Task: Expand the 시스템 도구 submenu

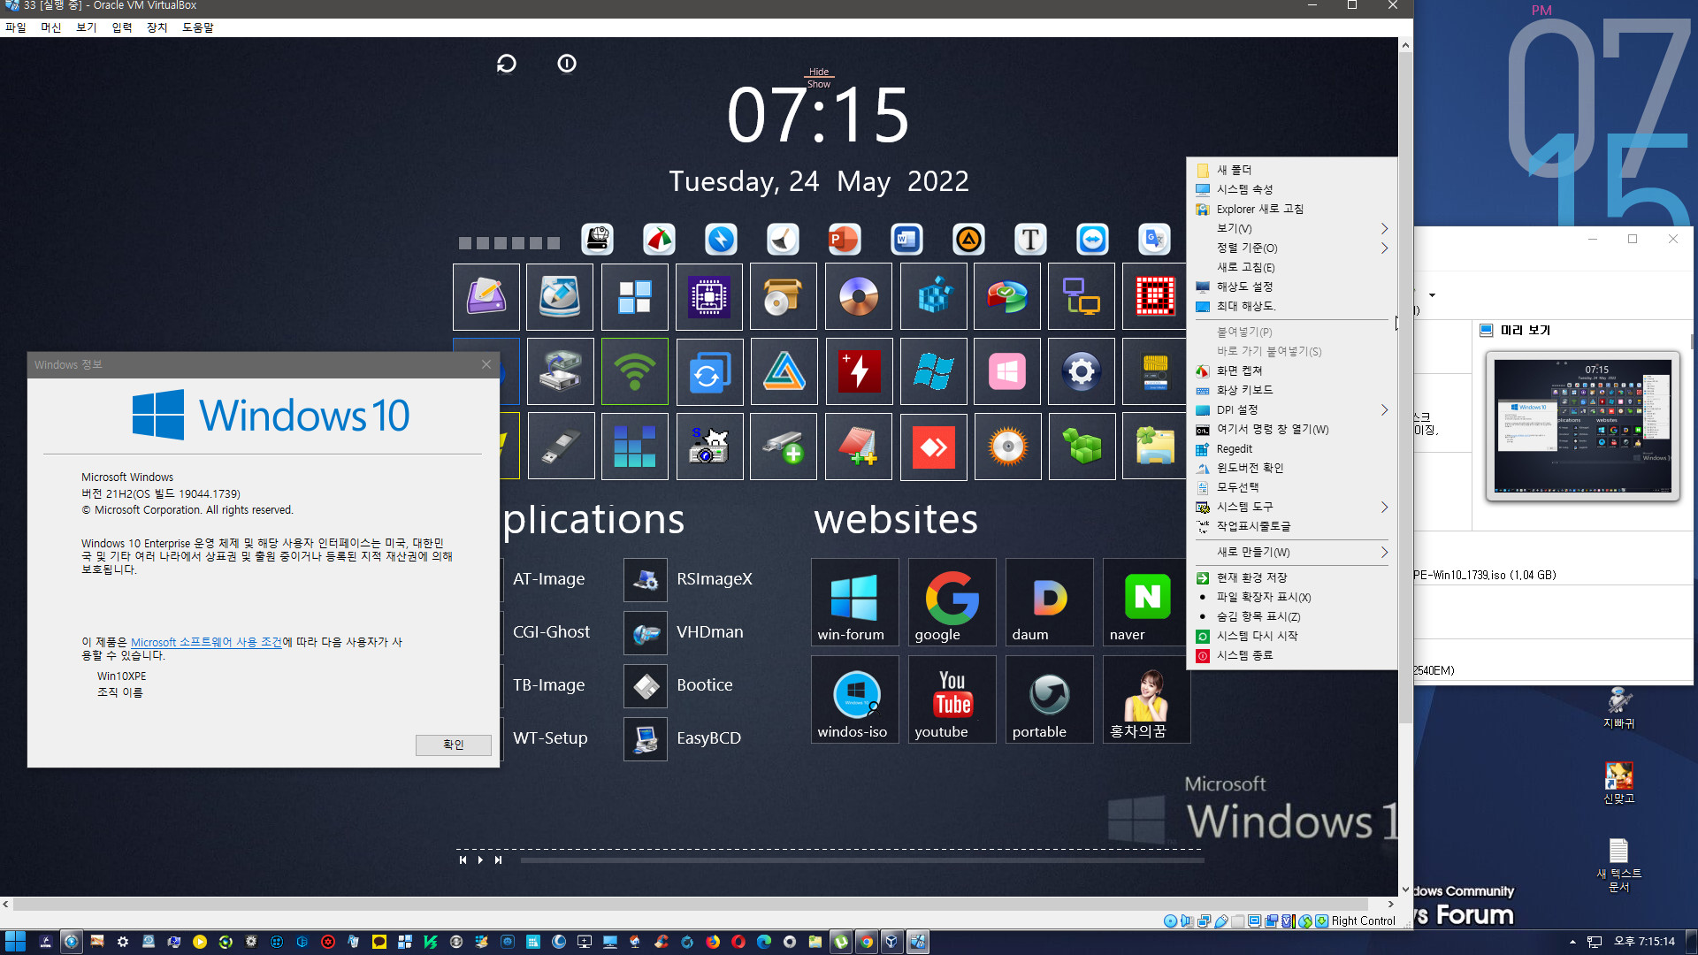Action: [x=1291, y=507]
